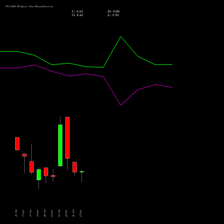
Task: Select the tall red candlestick for 25 Feb
Action: [x=68, y=138]
